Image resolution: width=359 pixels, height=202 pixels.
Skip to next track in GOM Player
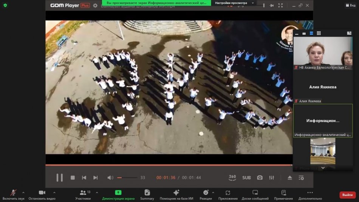[x=96, y=177]
